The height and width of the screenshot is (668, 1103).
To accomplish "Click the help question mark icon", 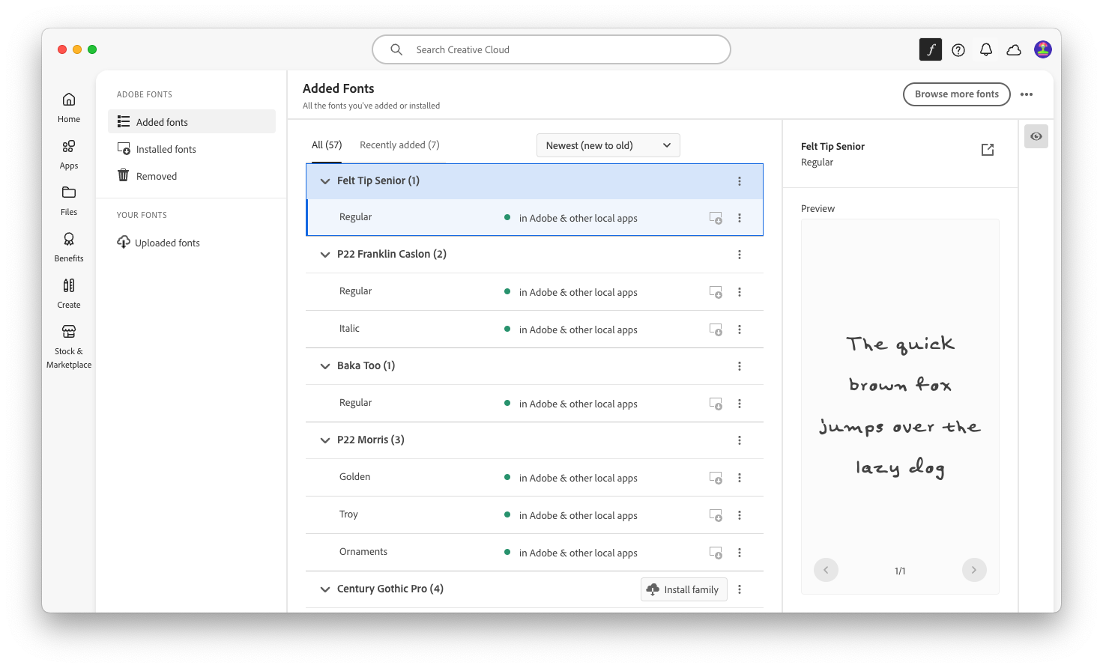I will point(958,50).
